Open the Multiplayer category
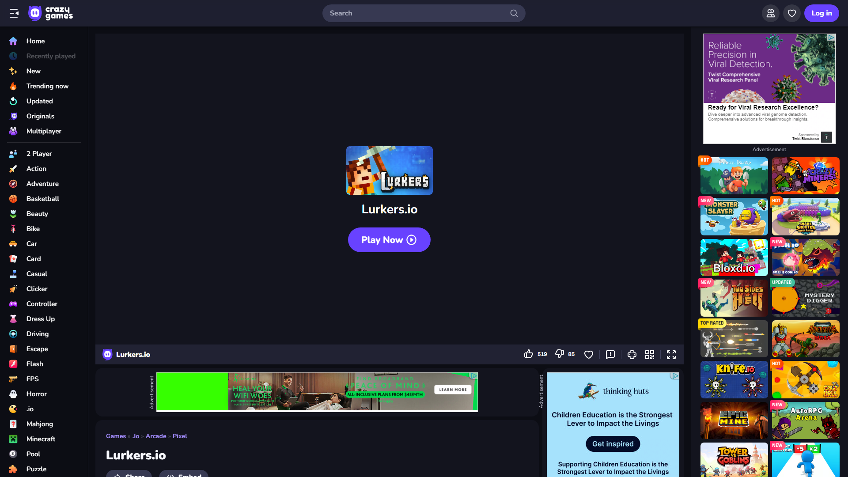848x477 pixels. (x=44, y=131)
